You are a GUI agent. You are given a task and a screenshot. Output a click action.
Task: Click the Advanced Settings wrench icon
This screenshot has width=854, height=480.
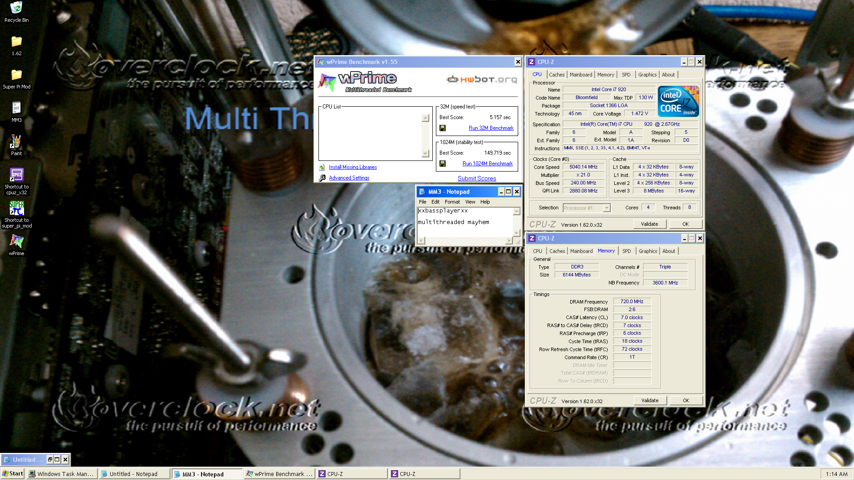(322, 178)
